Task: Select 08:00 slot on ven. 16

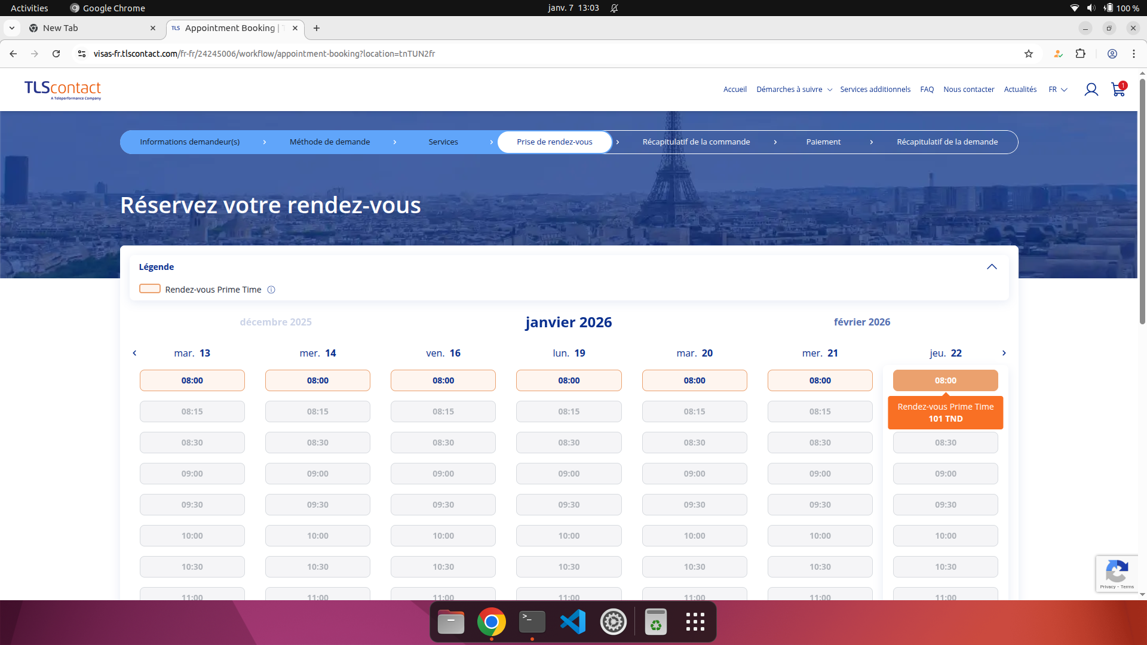Action: click(x=443, y=380)
